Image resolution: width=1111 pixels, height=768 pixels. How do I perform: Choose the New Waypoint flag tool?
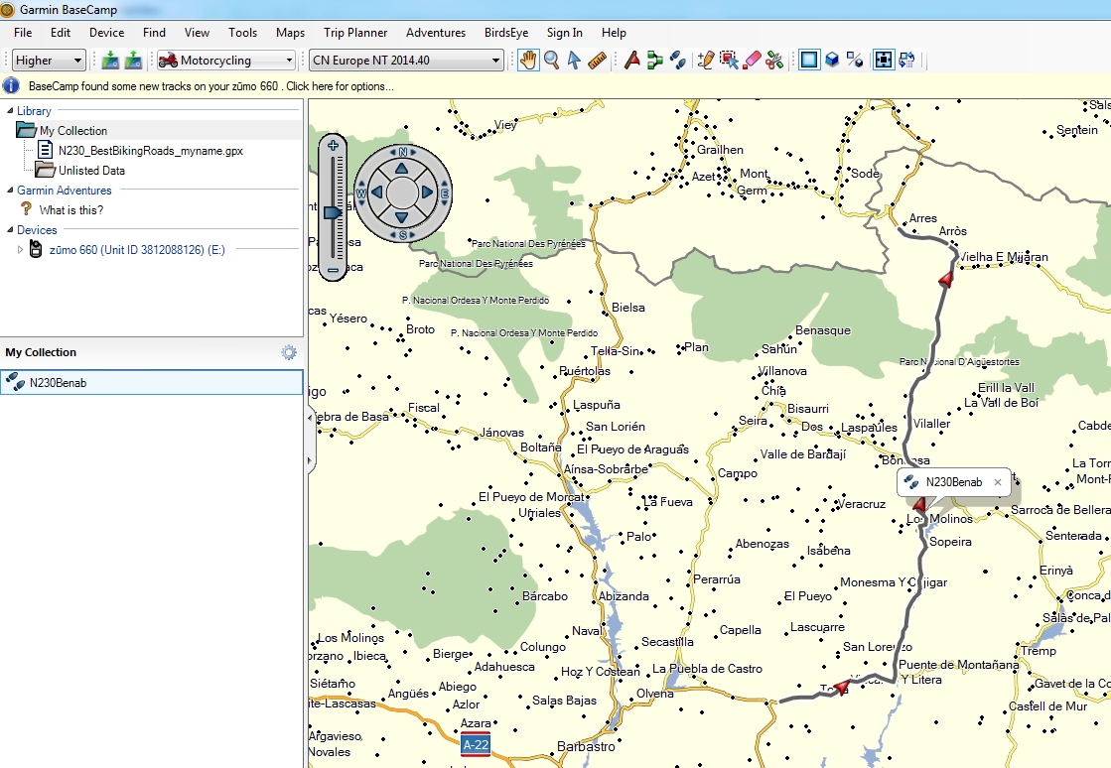[631, 61]
